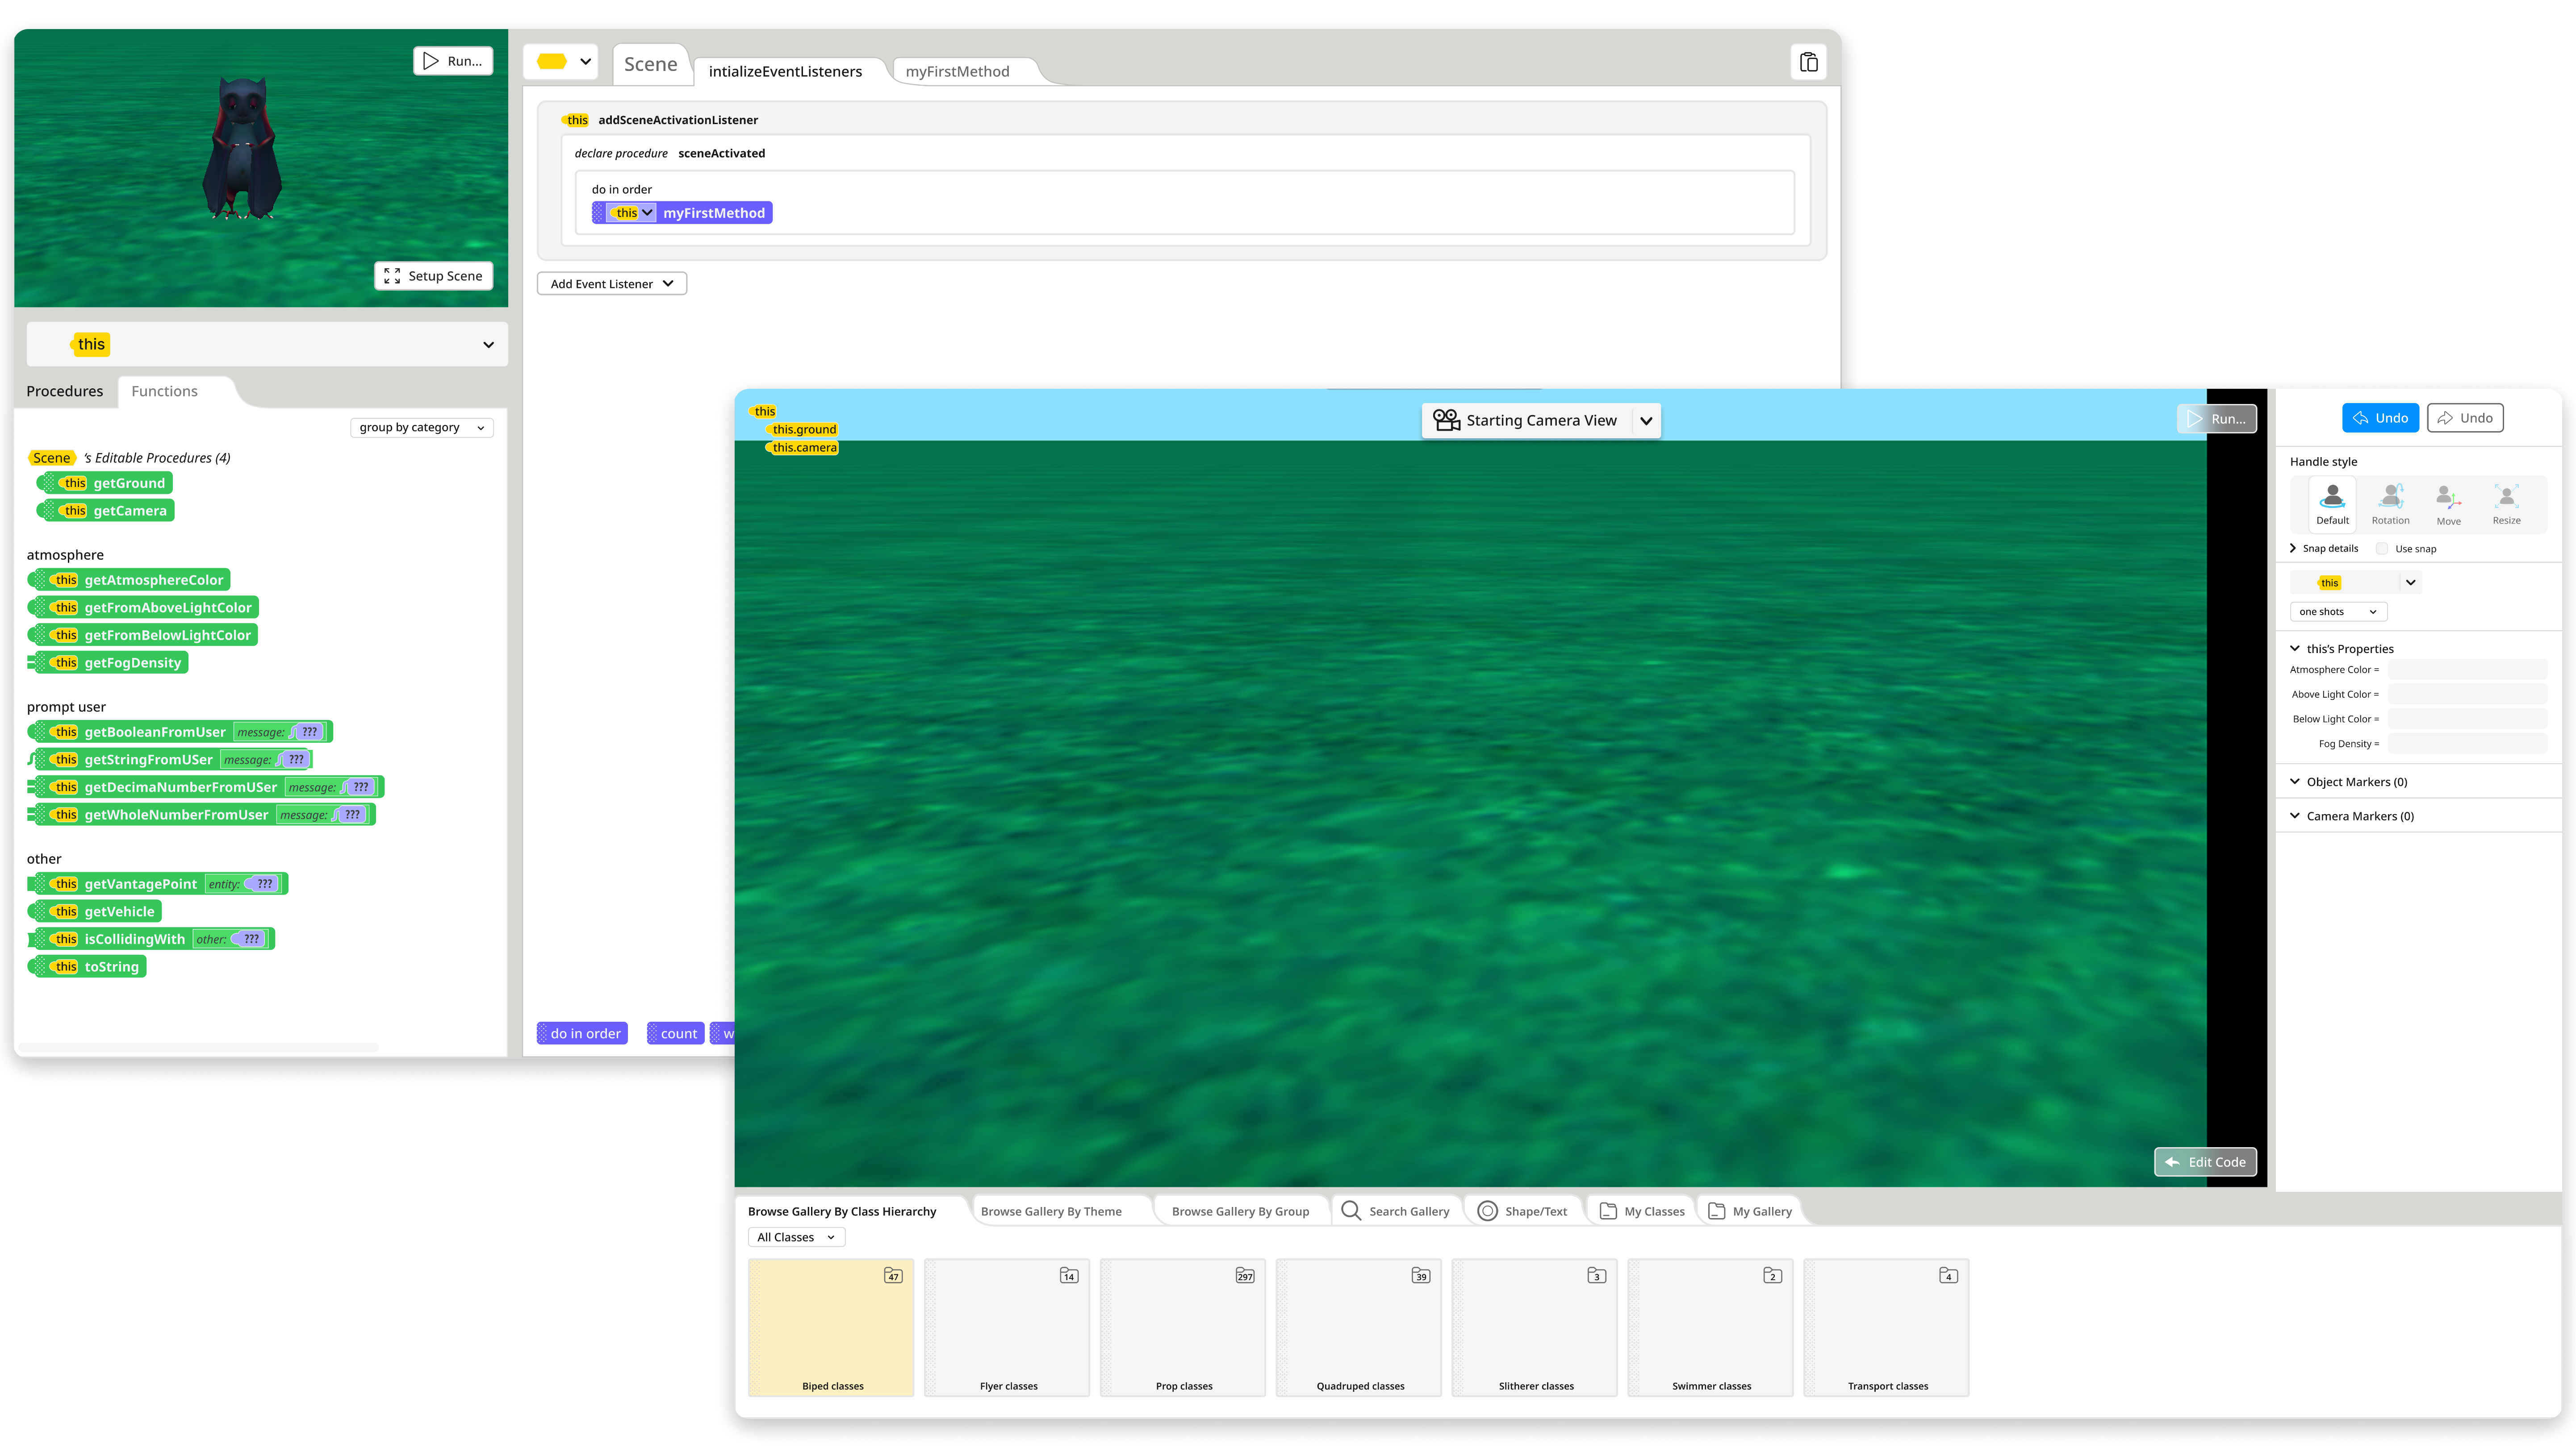Click the Setup Scene button
Viewport: 2576px width, 1448px height.
point(434,276)
